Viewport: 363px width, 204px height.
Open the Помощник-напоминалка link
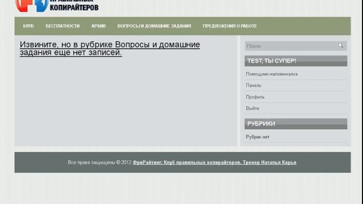(272, 74)
